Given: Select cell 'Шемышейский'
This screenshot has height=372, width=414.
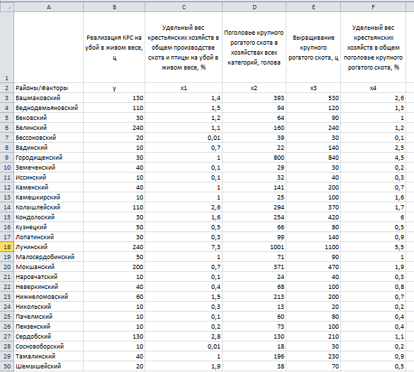Looking at the screenshot, I should [49, 366].
